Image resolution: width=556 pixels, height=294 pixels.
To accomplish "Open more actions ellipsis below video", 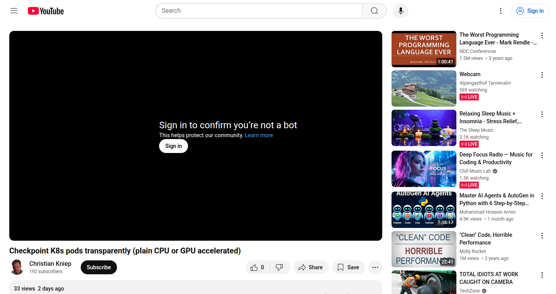I will pyautogui.click(x=375, y=267).
